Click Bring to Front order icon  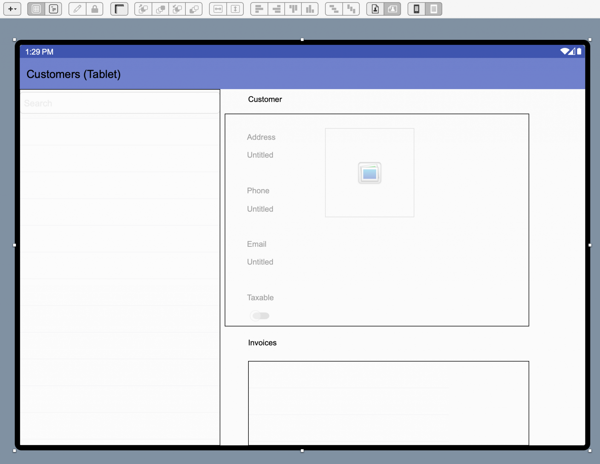[143, 9]
